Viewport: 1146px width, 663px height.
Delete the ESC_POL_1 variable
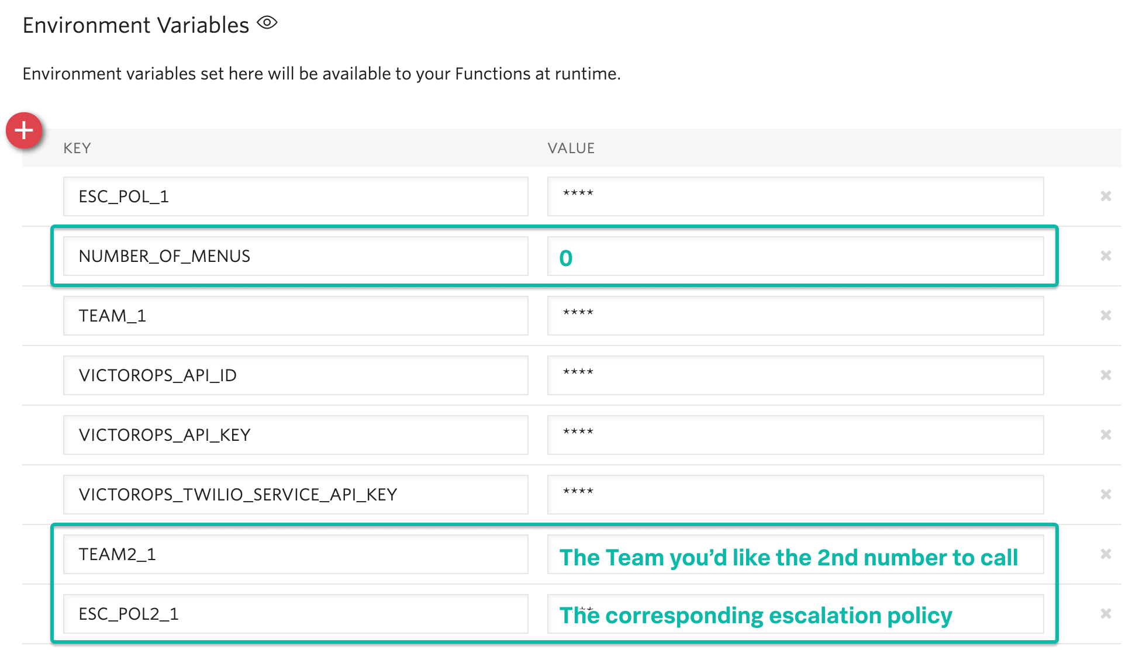[x=1107, y=197]
